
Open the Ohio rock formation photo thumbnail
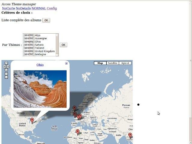[x=40, y=89]
